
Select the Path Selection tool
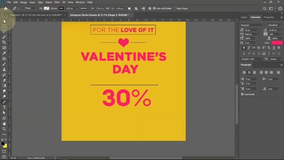pyautogui.click(x=4, y=112)
